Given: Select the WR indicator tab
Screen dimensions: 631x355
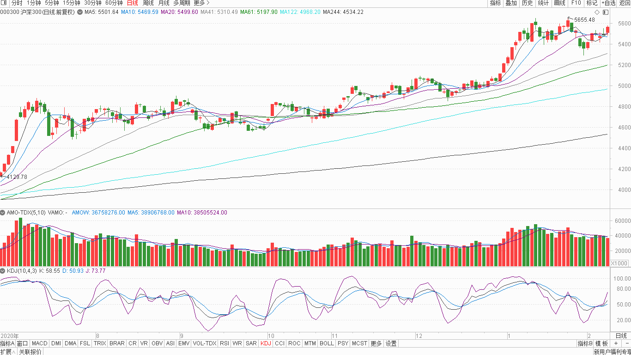Looking at the screenshot, I should click(x=237, y=343).
